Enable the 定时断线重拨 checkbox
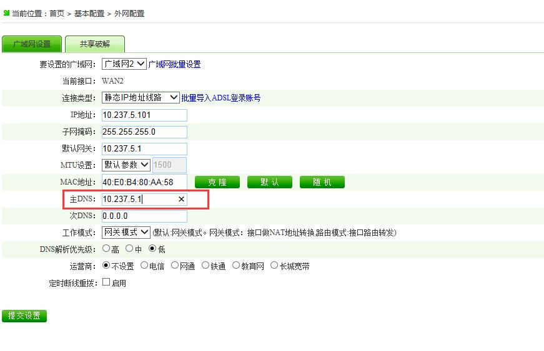 pos(106,282)
